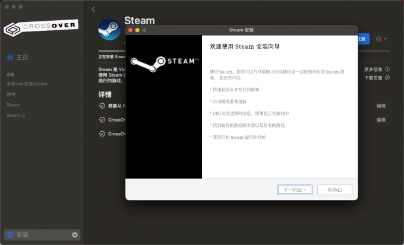Click the heading 欢迎使用 Steam 安装向导
Viewport: 404px width, 245px height.
pyautogui.click(x=245, y=47)
